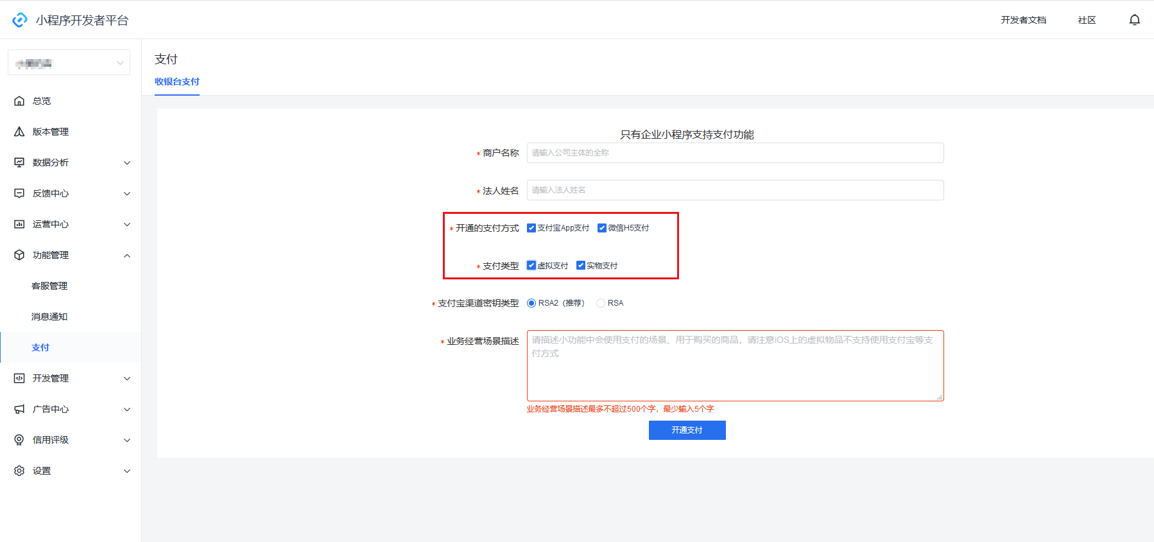Click the 反馈中心 message icon

[x=19, y=193]
